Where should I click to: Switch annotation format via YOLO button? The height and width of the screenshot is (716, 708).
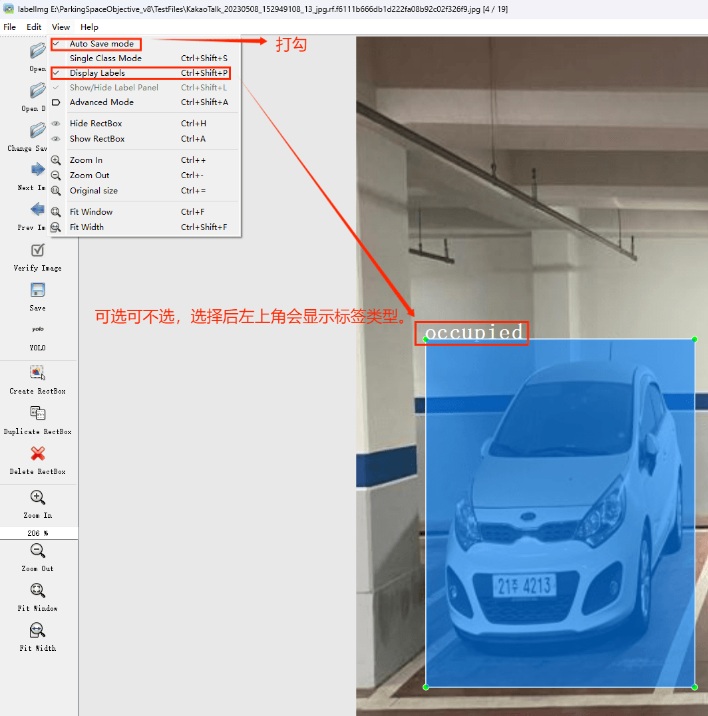tap(38, 330)
